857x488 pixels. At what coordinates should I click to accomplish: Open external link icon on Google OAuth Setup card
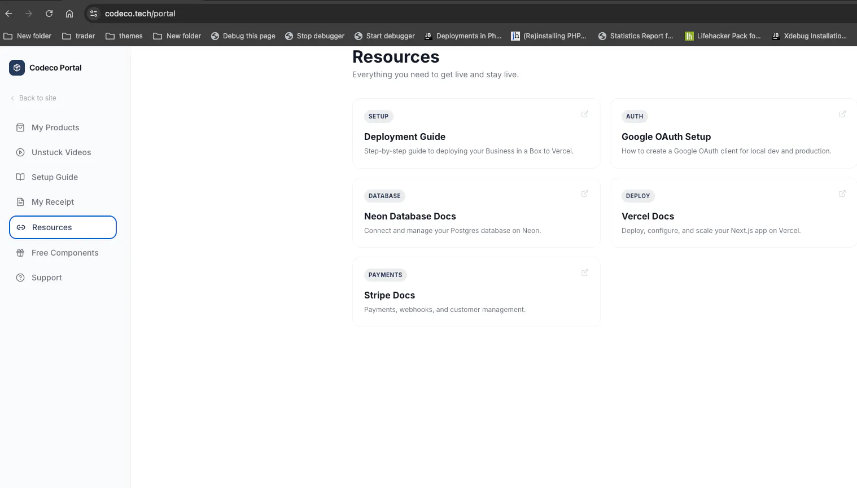842,114
